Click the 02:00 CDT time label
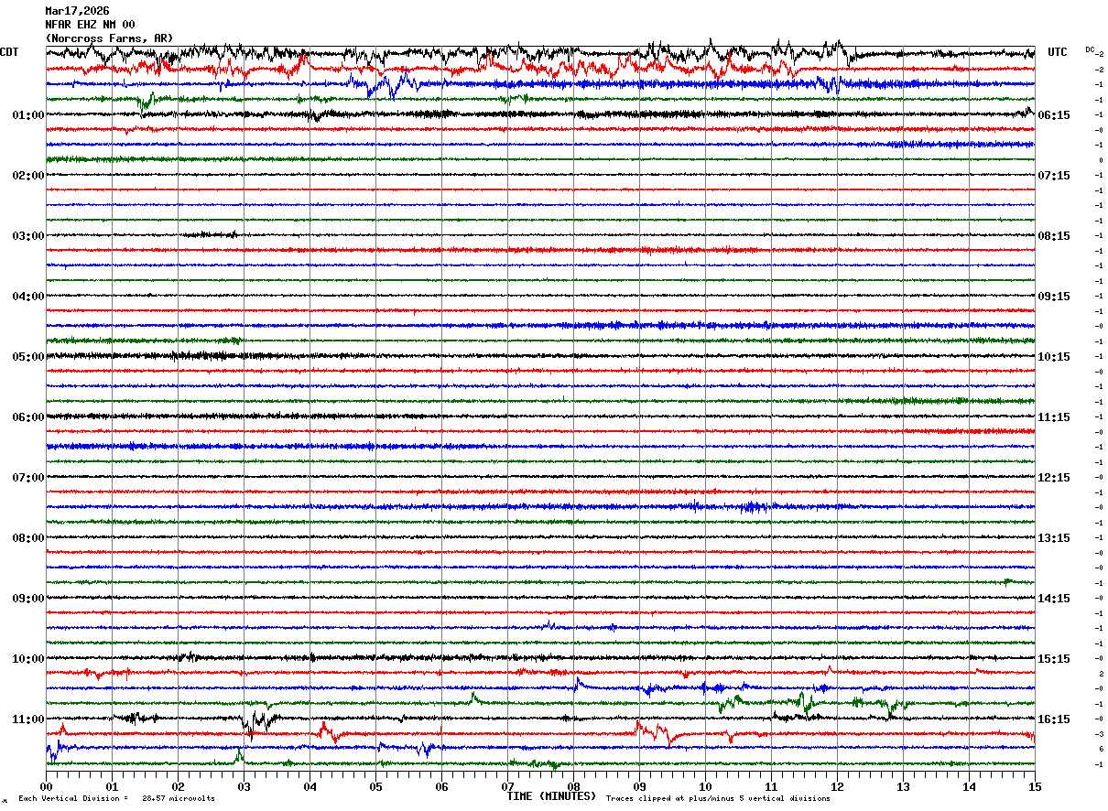Image resolution: width=1108 pixels, height=811 pixels. (x=28, y=176)
